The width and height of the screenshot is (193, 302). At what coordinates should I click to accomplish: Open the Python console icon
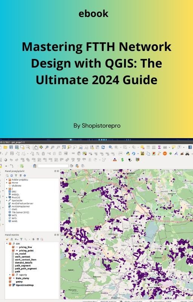tap(128, 154)
